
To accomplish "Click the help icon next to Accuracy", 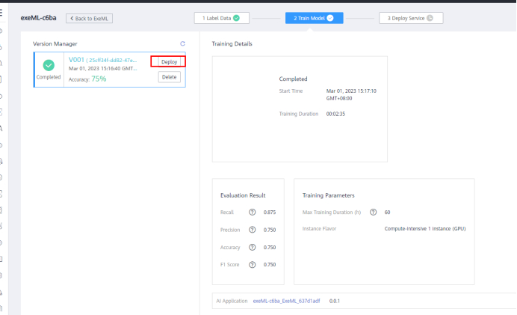I will (x=252, y=247).
